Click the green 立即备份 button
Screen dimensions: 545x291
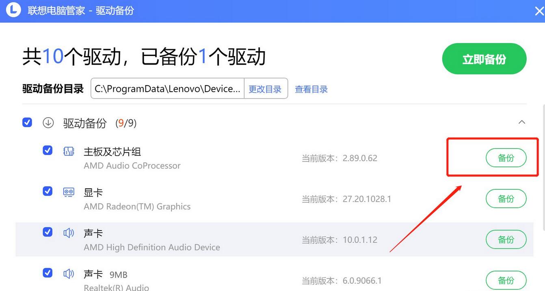(484, 59)
